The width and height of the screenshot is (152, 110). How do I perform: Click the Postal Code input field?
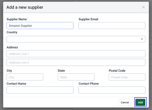coord(127,77)
